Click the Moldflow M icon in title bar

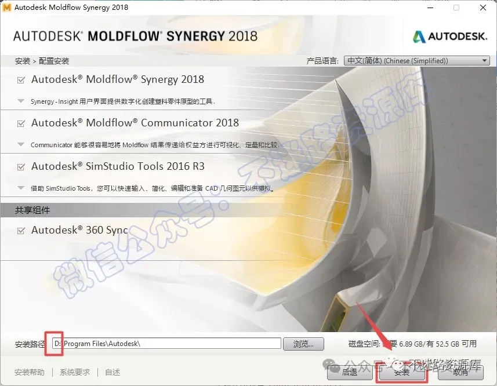click(x=6, y=8)
